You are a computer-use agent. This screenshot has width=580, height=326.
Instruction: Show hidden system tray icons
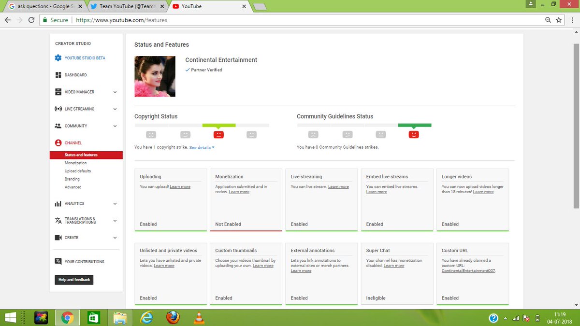506,318
